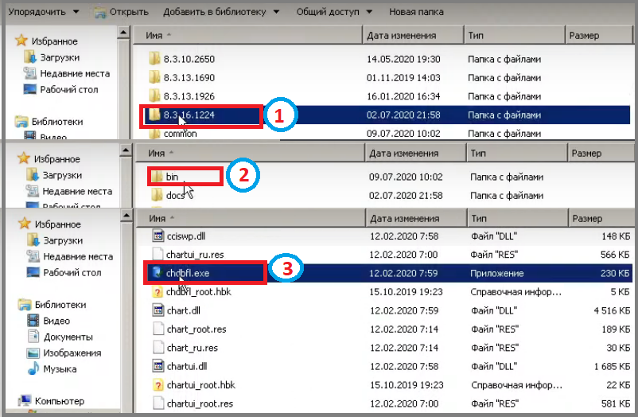Click Библиотеки beside the common folder list
The image size is (638, 417).
[x=49, y=121]
